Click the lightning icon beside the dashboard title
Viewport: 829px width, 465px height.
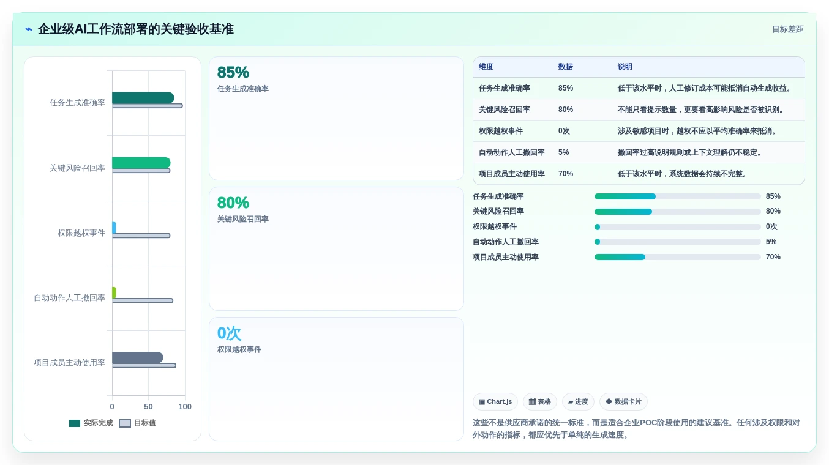(x=29, y=29)
